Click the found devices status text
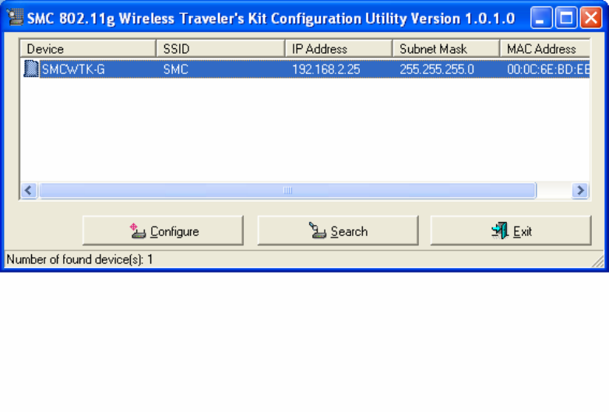The width and height of the screenshot is (609, 412). (x=79, y=259)
